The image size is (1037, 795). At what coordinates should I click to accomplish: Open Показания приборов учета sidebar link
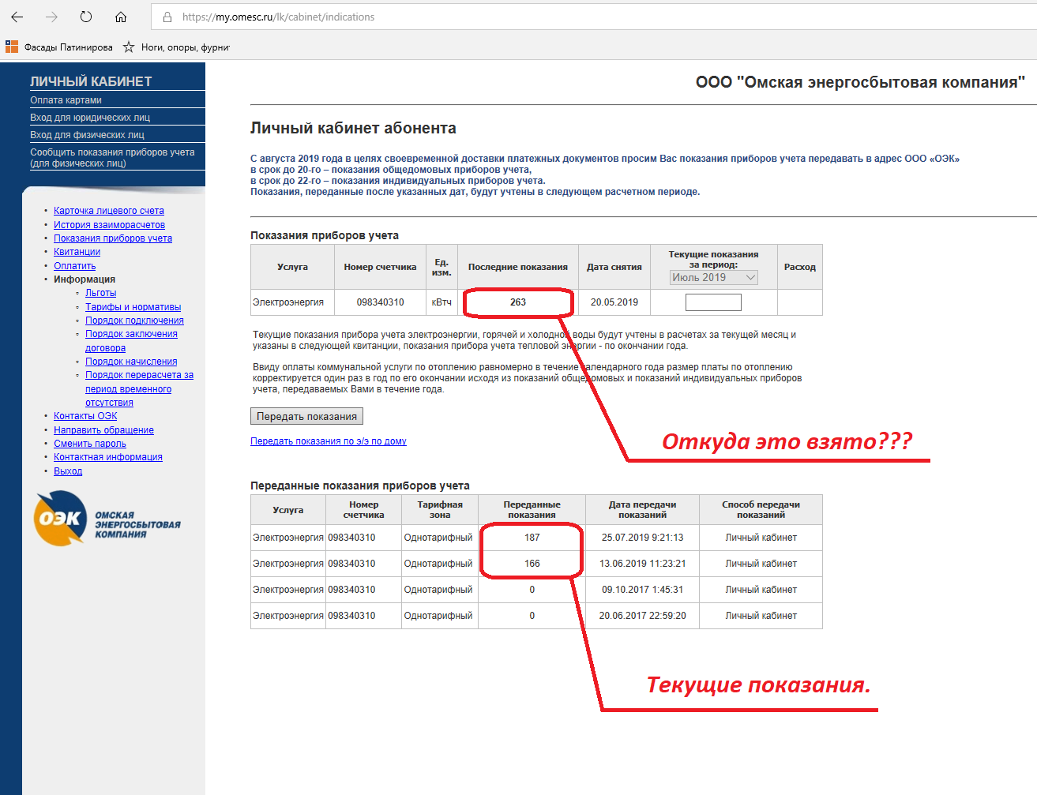tap(113, 238)
